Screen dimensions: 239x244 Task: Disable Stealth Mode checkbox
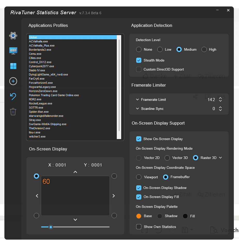tap(139, 60)
